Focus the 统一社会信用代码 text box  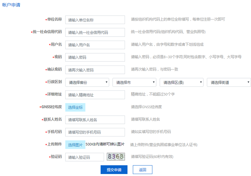pos(95,32)
